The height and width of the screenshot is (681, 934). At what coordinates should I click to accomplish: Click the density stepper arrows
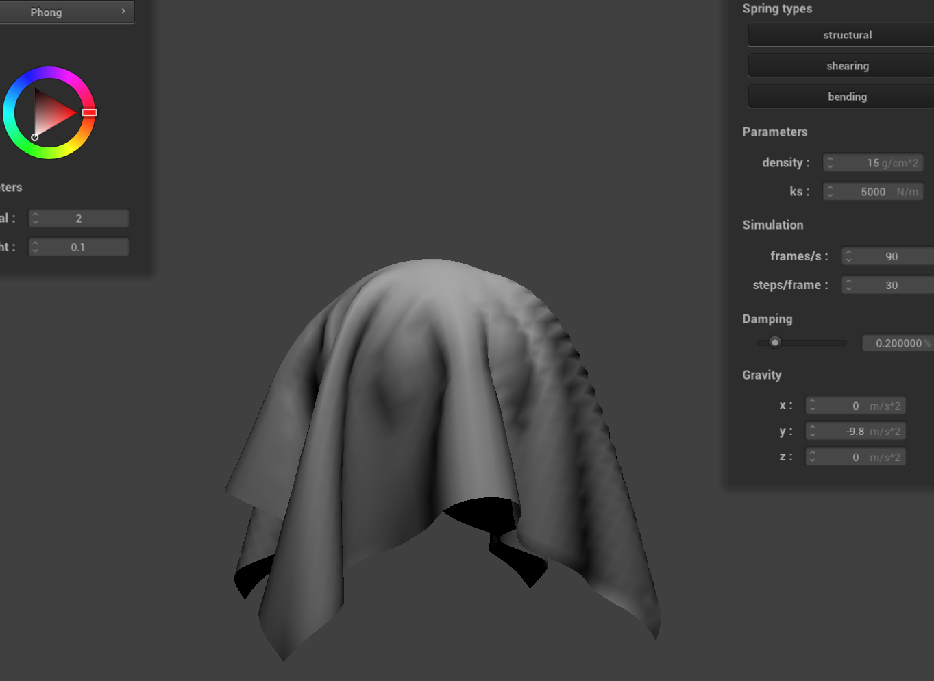pyautogui.click(x=831, y=163)
